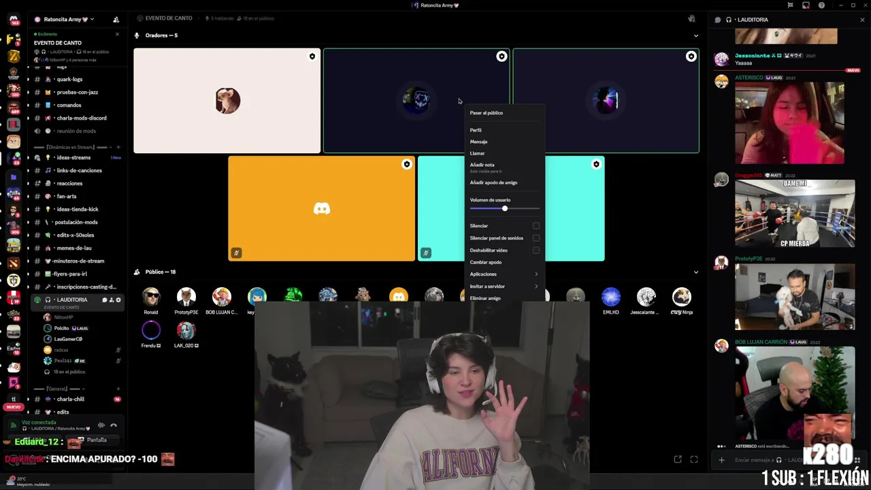
Task: Collapse the Oradores section chevron
Action: (695, 35)
